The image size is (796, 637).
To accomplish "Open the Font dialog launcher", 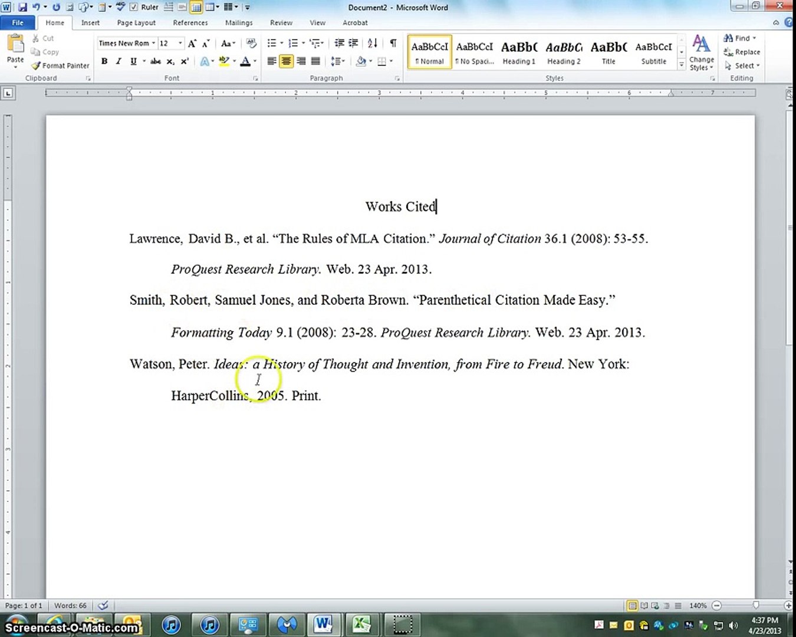I will (x=255, y=78).
